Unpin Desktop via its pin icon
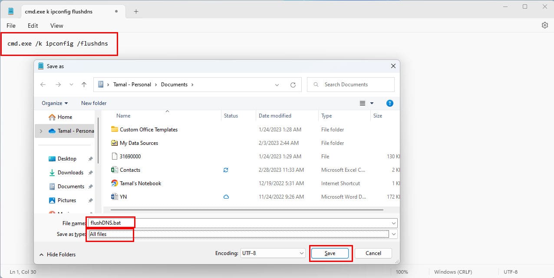Screen dimensions: 554x278 [90, 159]
